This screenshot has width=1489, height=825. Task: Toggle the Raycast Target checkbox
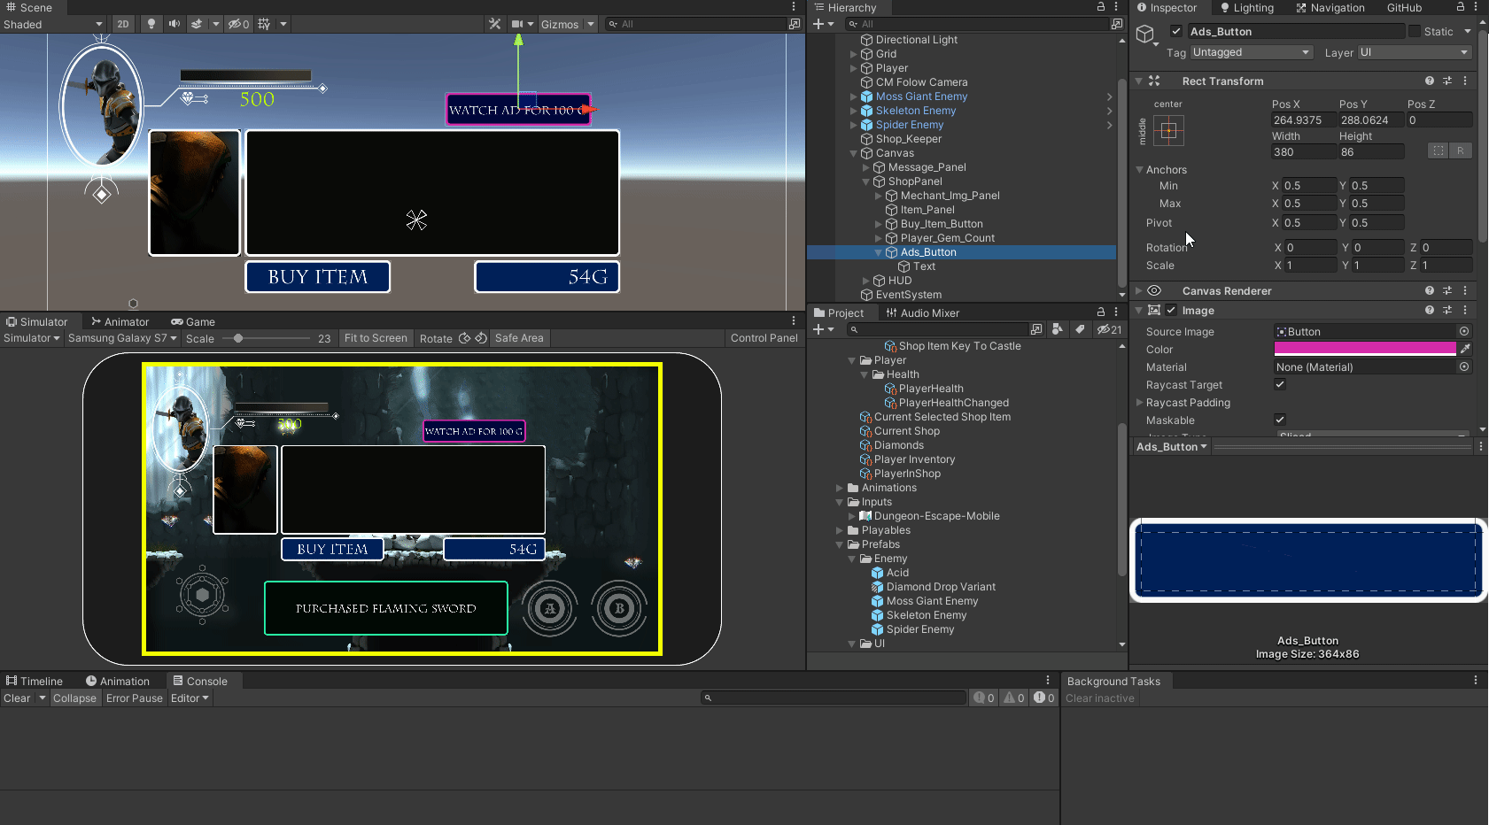coord(1280,384)
